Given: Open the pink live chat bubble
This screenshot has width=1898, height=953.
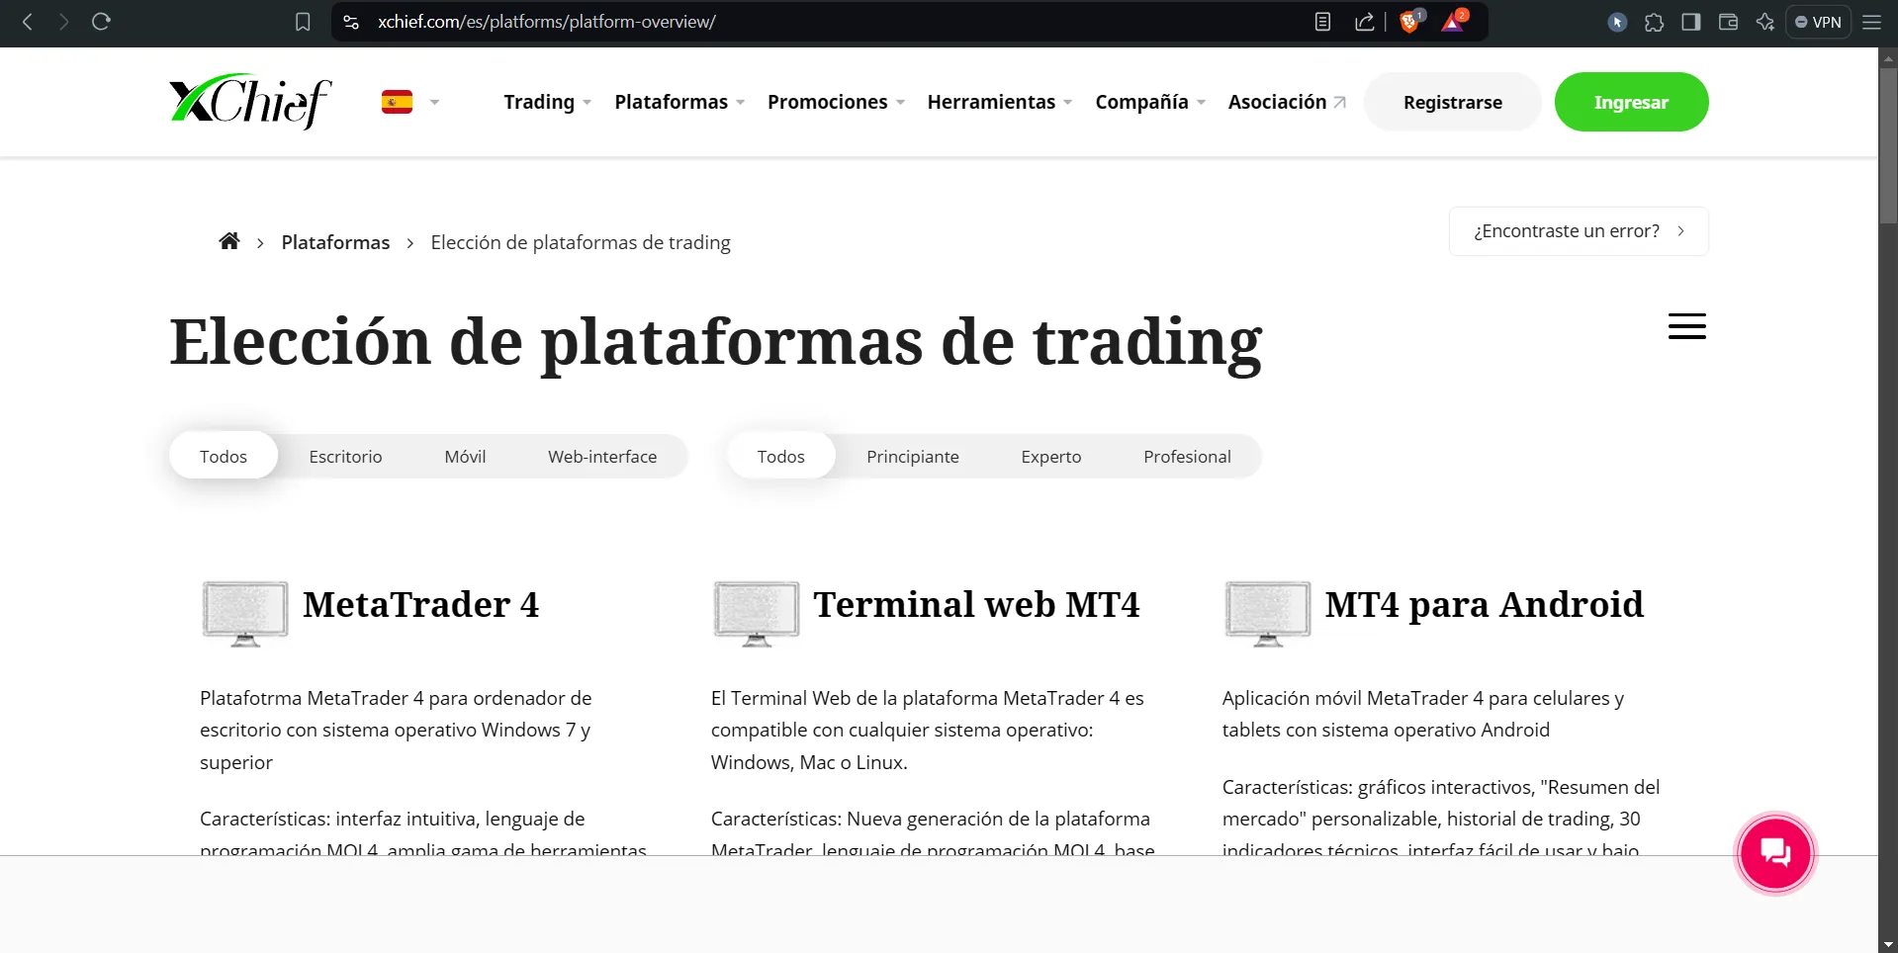Looking at the screenshot, I should click(1775, 853).
